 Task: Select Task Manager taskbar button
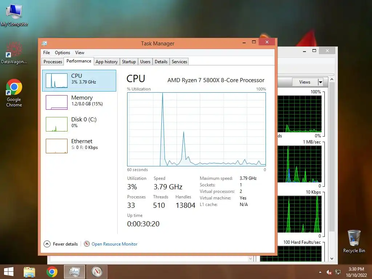point(74,272)
